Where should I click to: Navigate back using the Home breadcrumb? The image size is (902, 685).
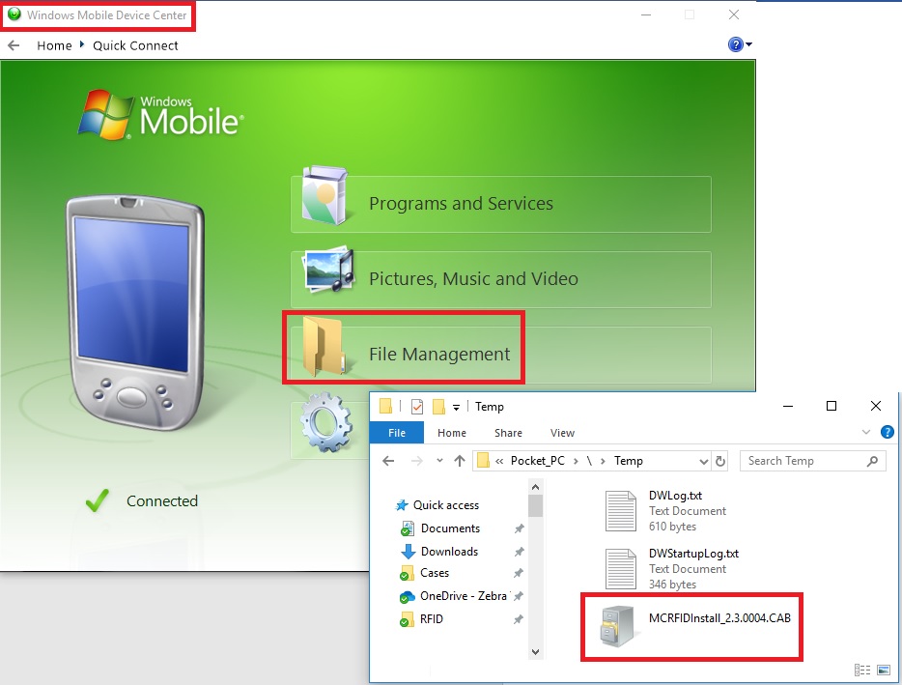pyautogui.click(x=54, y=44)
